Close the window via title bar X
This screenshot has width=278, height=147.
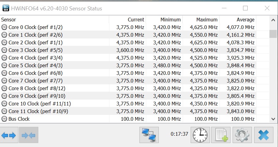pyautogui.click(x=267, y=8)
